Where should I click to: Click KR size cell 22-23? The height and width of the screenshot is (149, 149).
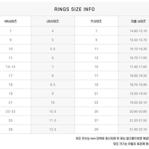pos(11,111)
